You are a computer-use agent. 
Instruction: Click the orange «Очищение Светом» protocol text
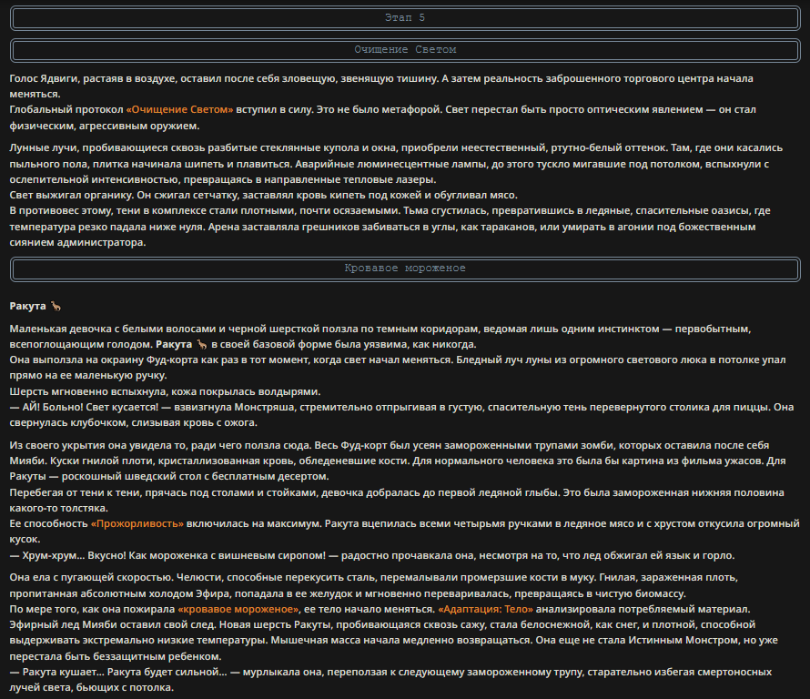click(x=180, y=110)
